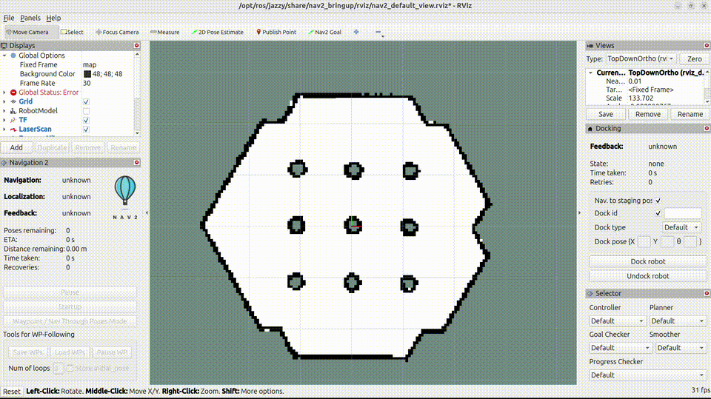Expand the Global Status: Error item
Image resolution: width=711 pixels, height=399 pixels.
coord(4,93)
